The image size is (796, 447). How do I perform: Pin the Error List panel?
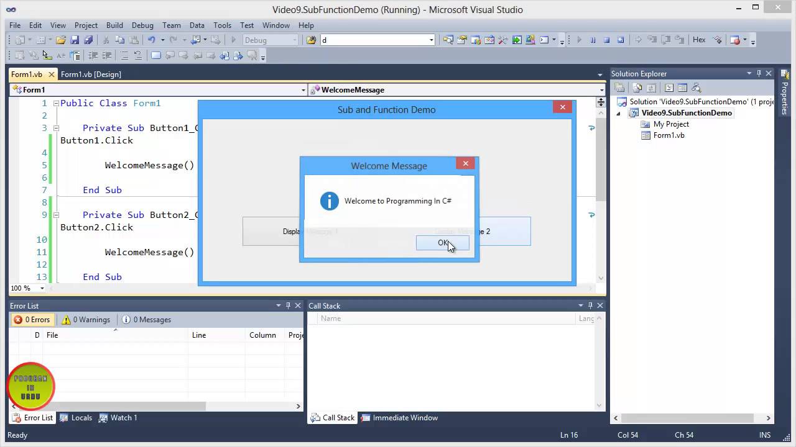coord(288,305)
